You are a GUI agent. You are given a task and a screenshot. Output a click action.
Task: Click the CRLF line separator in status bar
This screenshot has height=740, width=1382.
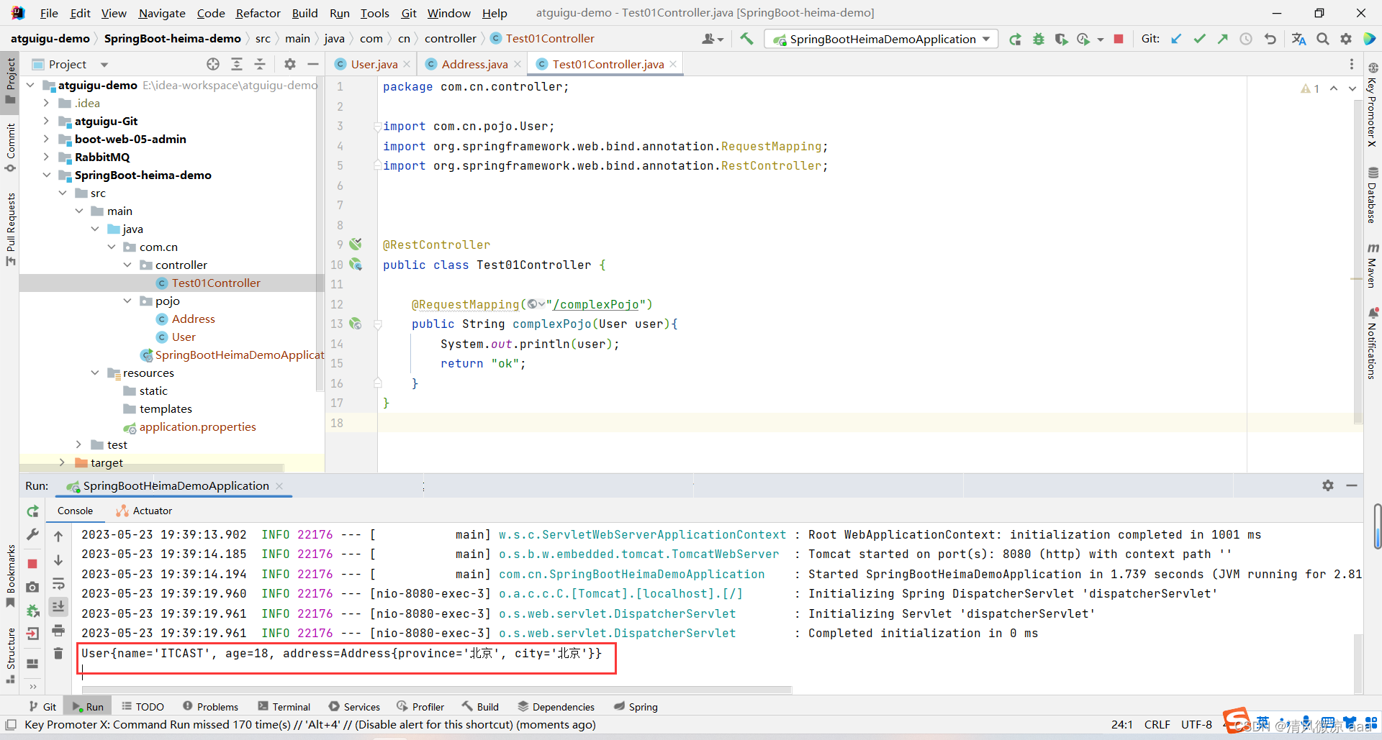pyautogui.click(x=1157, y=724)
